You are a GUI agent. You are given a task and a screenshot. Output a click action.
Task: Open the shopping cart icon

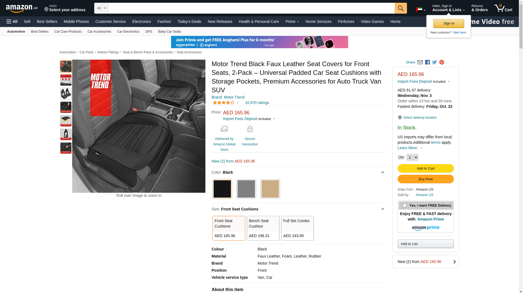click(x=503, y=8)
